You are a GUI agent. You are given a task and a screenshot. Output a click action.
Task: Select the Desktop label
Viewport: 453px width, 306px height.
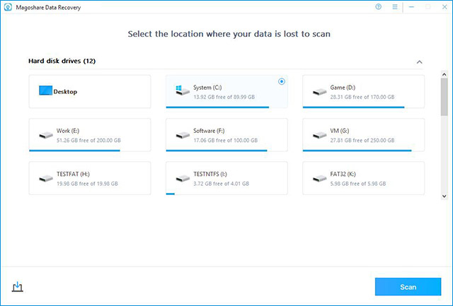coord(65,92)
